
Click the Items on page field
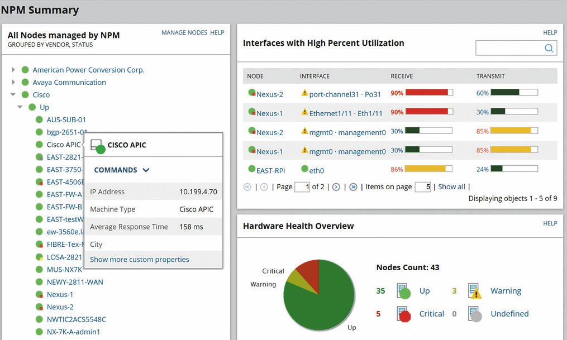(422, 187)
